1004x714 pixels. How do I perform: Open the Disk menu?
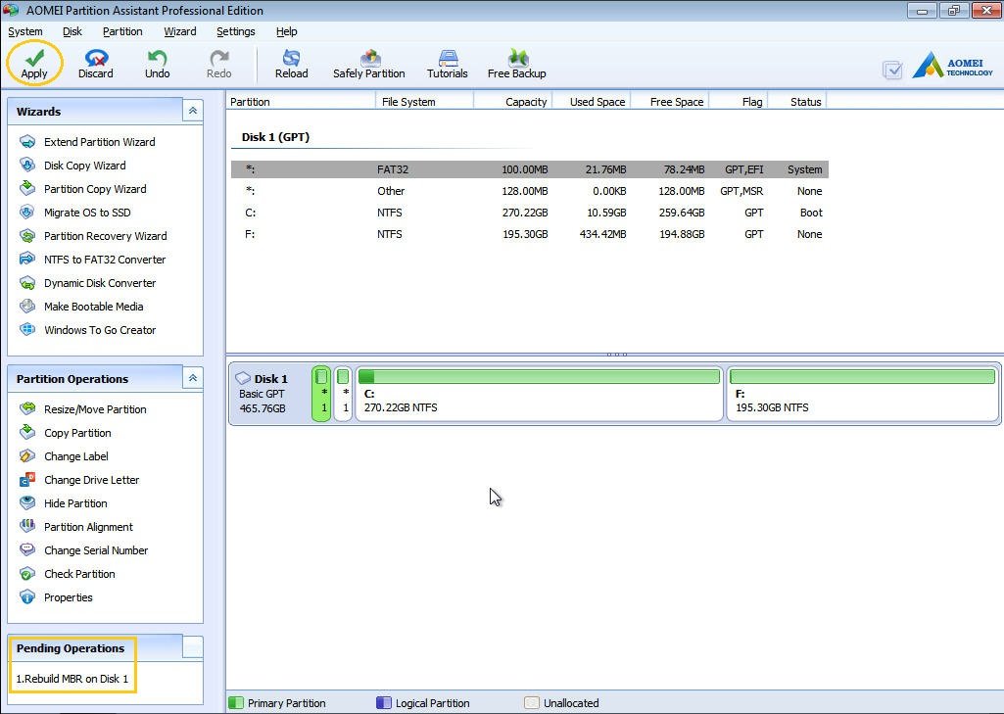pos(72,31)
